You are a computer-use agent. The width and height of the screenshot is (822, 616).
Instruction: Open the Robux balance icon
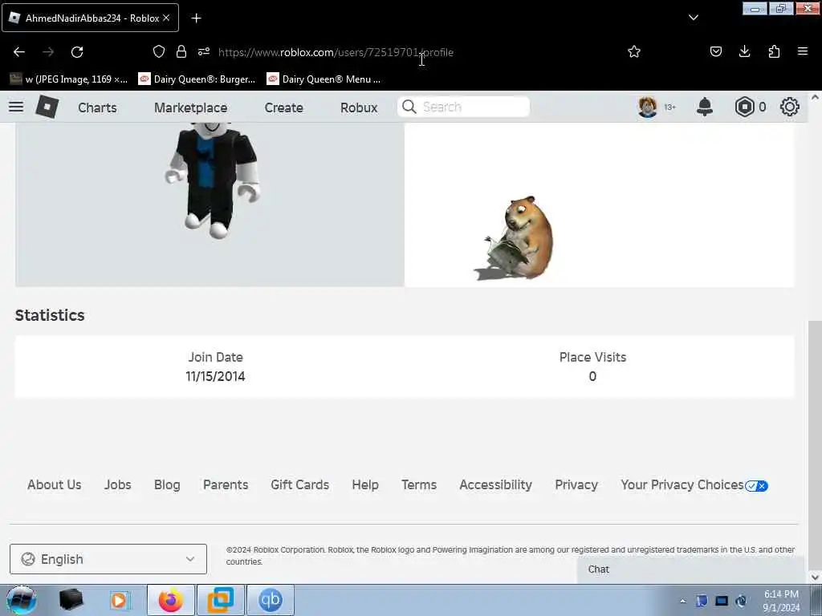coord(744,107)
